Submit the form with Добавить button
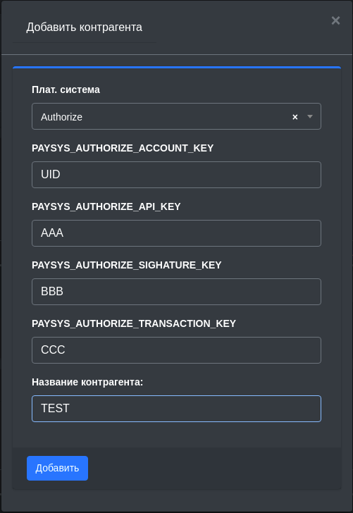 pyautogui.click(x=57, y=468)
